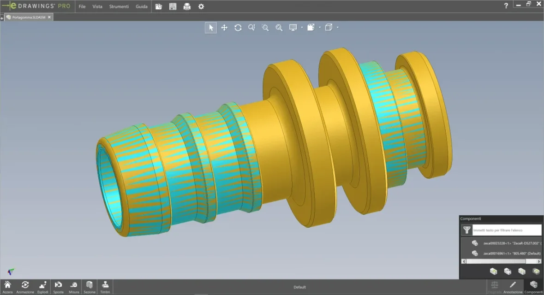Open the Misura measure tool
The image size is (544, 295).
[x=74, y=287]
